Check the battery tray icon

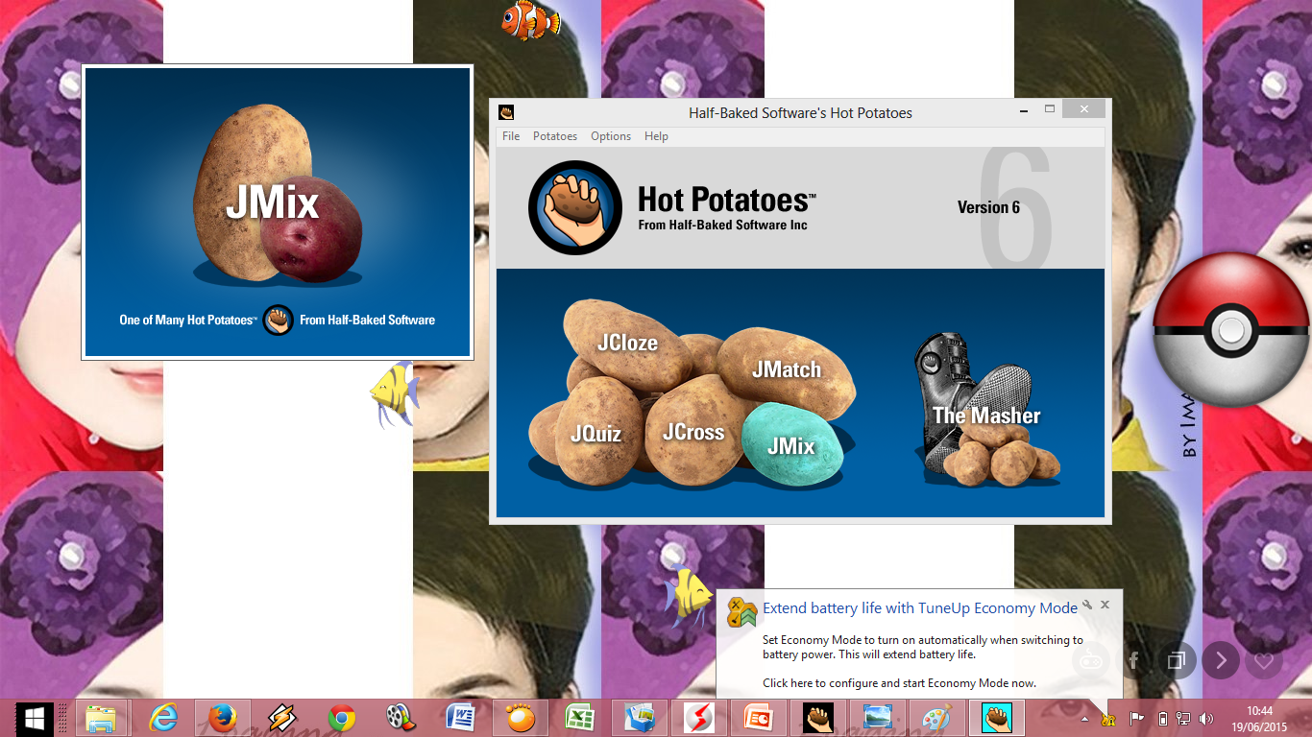[1163, 719]
